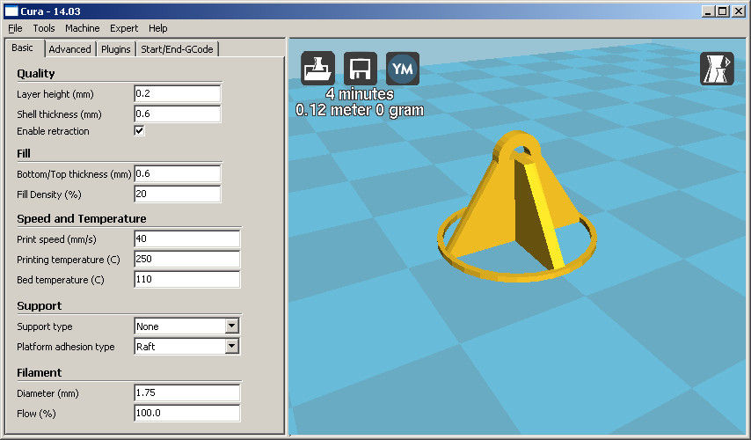Click the Load model icon

click(317, 69)
